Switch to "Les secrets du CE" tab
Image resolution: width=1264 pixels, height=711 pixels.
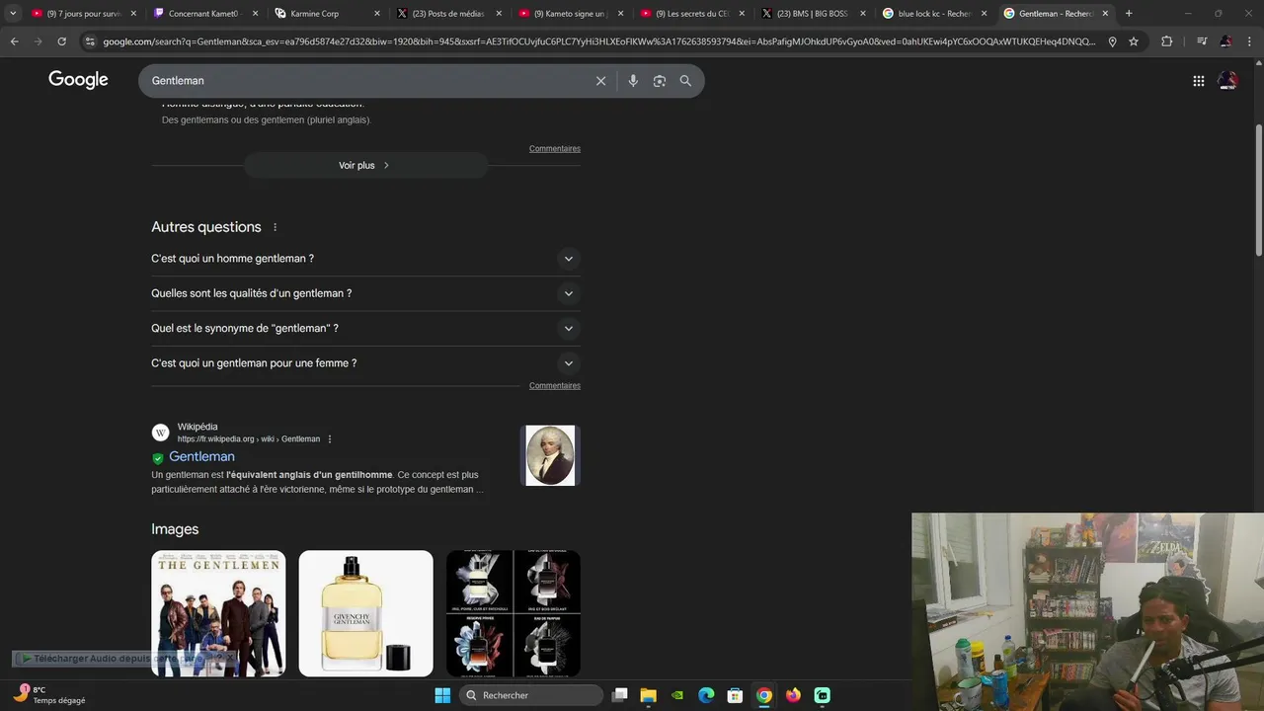691,14
